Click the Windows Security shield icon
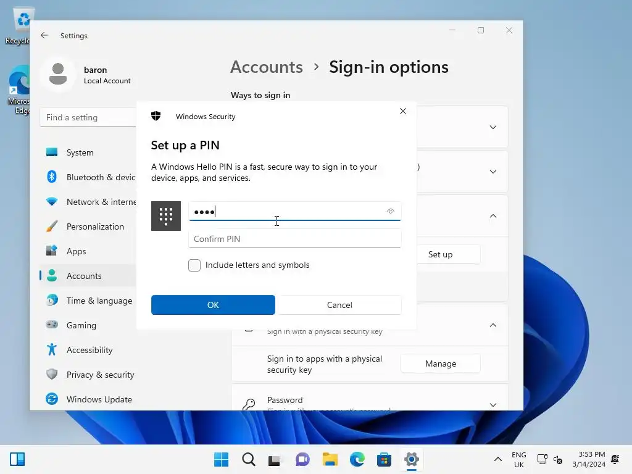This screenshot has width=632, height=474. tap(156, 116)
